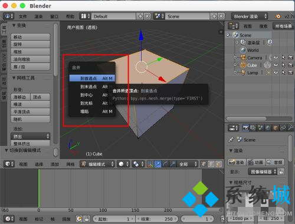Click the 渲染 render button in properties

click(x=237, y=162)
